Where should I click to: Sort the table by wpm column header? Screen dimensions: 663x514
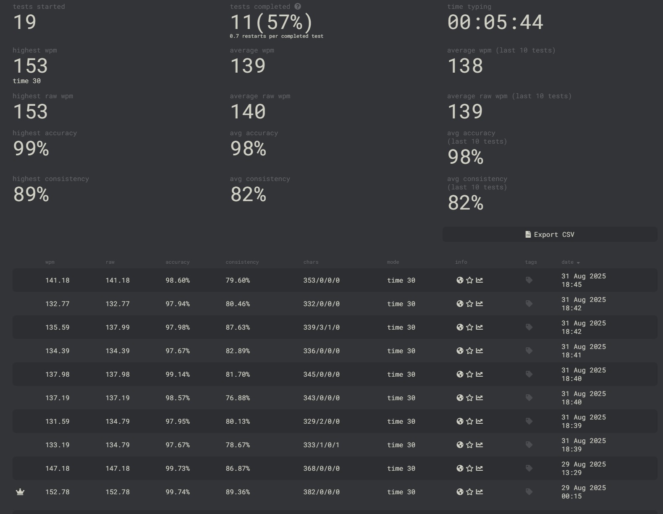(x=50, y=262)
